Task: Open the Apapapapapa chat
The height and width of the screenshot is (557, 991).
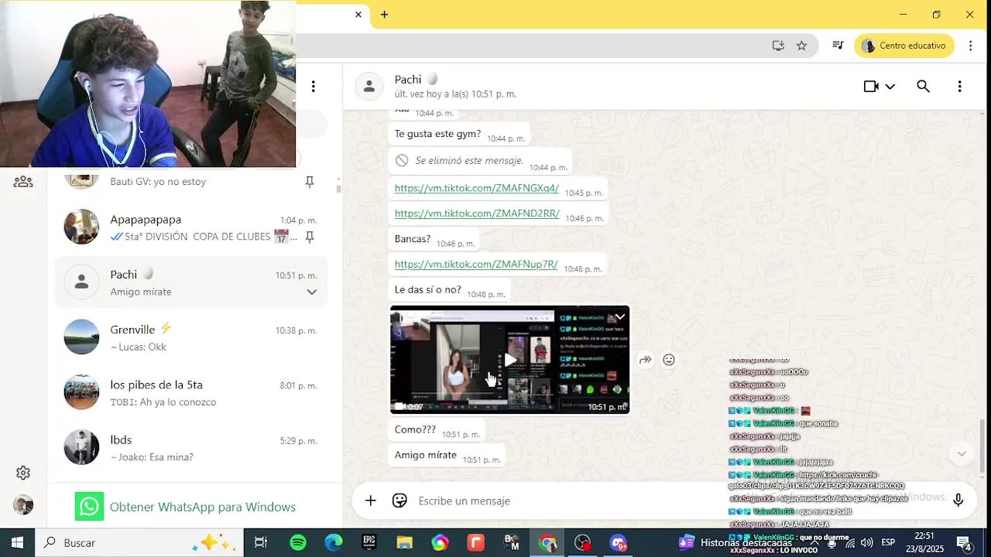Action: point(190,227)
